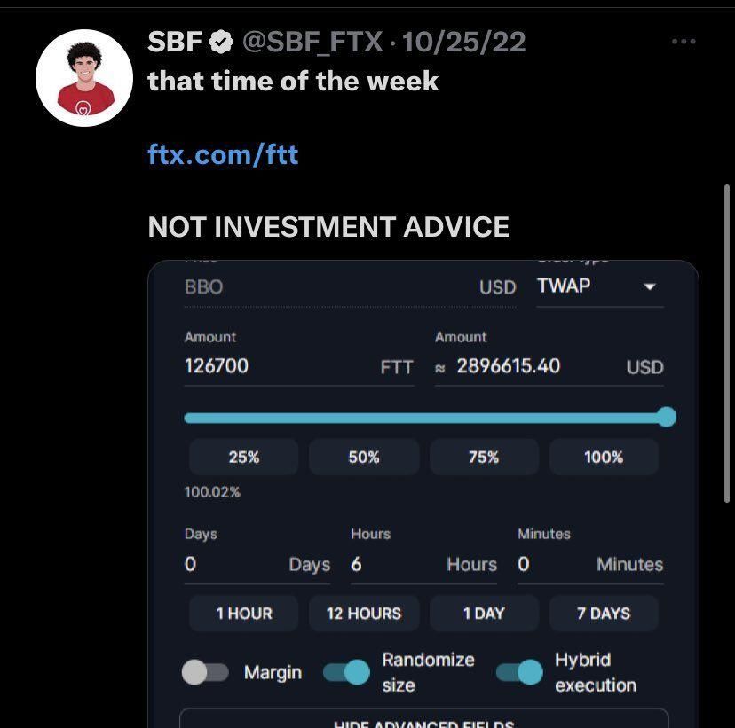The width and height of the screenshot is (735, 728).
Task: Collapse with Hide Advanced Fields expander
Action: 423,720
